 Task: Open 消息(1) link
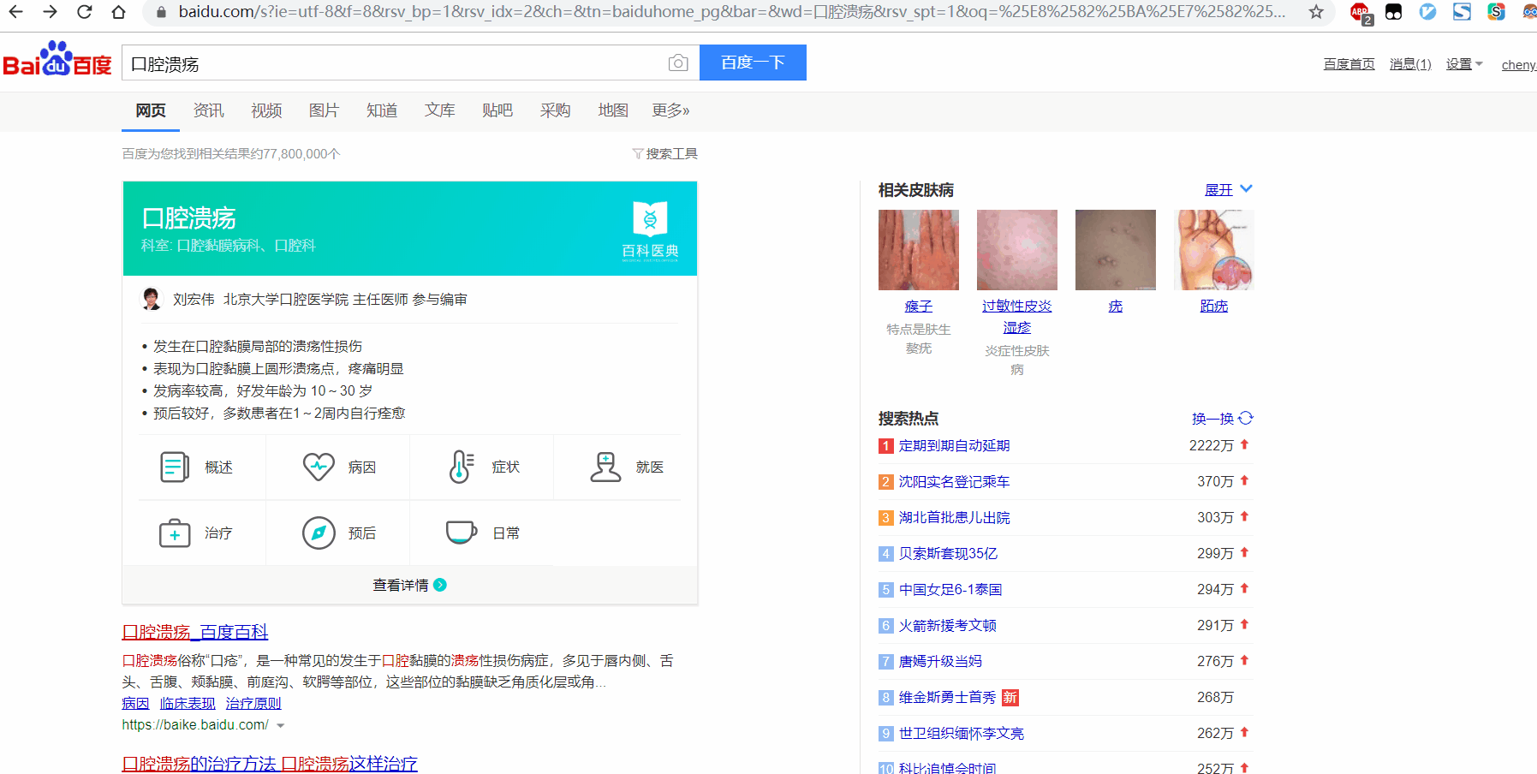1410,64
